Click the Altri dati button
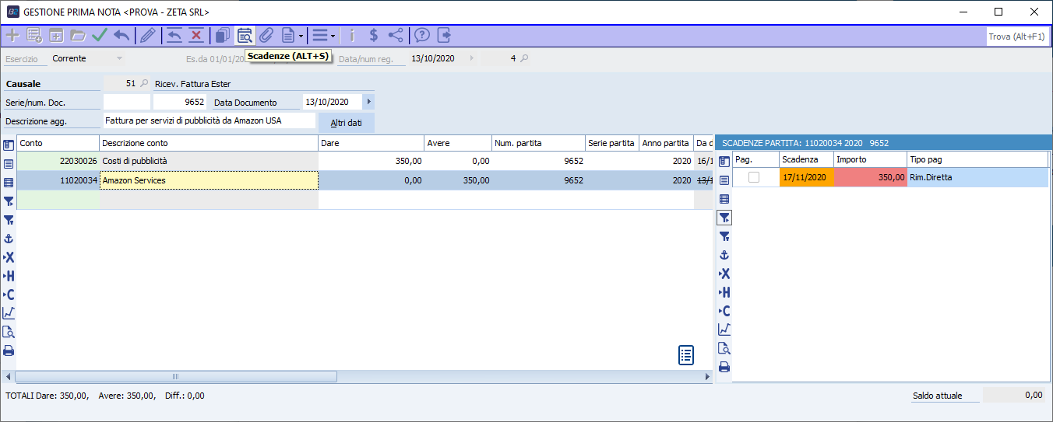 click(346, 123)
